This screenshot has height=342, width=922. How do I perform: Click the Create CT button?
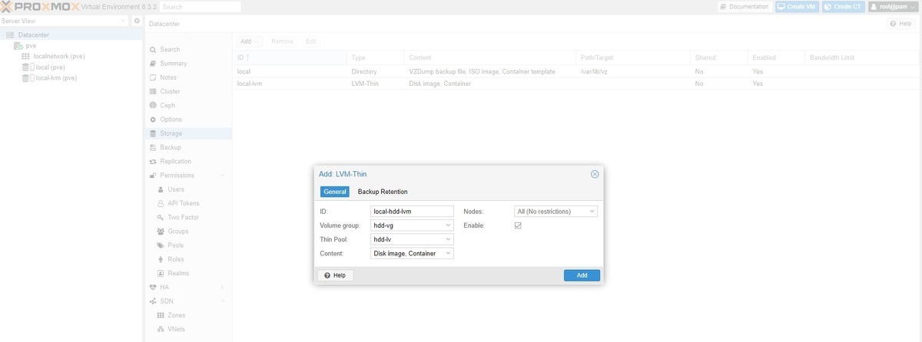click(844, 6)
